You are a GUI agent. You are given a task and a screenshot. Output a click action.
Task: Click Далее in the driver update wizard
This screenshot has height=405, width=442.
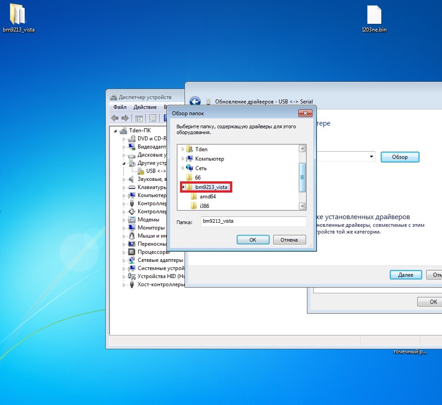(406, 275)
